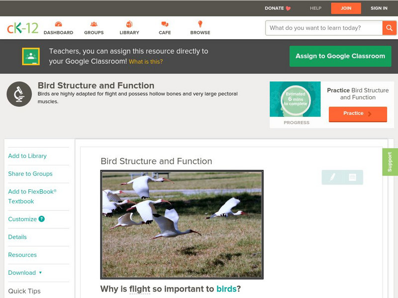Open the Cafe chat bubbles icon

click(165, 24)
